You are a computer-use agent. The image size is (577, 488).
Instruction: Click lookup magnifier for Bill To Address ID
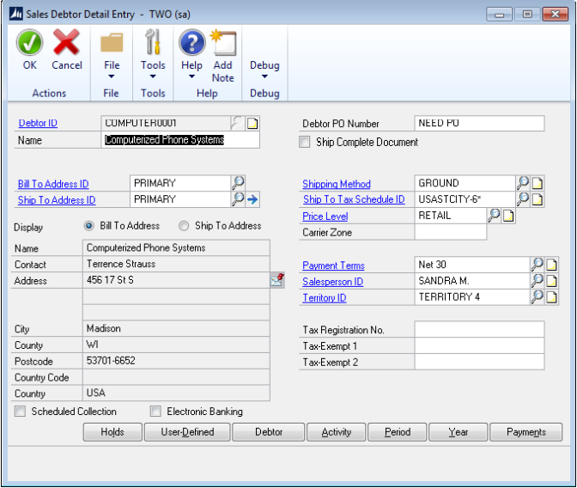[238, 183]
